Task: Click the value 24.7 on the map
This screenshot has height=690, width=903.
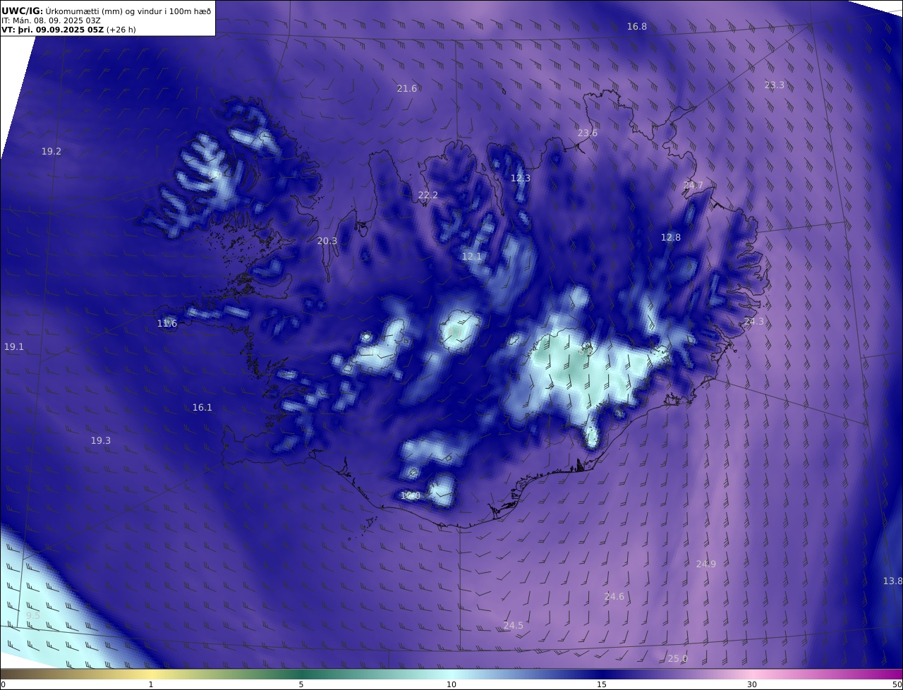Action: click(x=693, y=185)
